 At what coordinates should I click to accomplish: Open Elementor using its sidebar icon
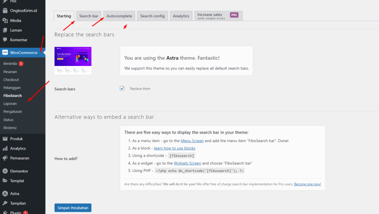[5, 171]
